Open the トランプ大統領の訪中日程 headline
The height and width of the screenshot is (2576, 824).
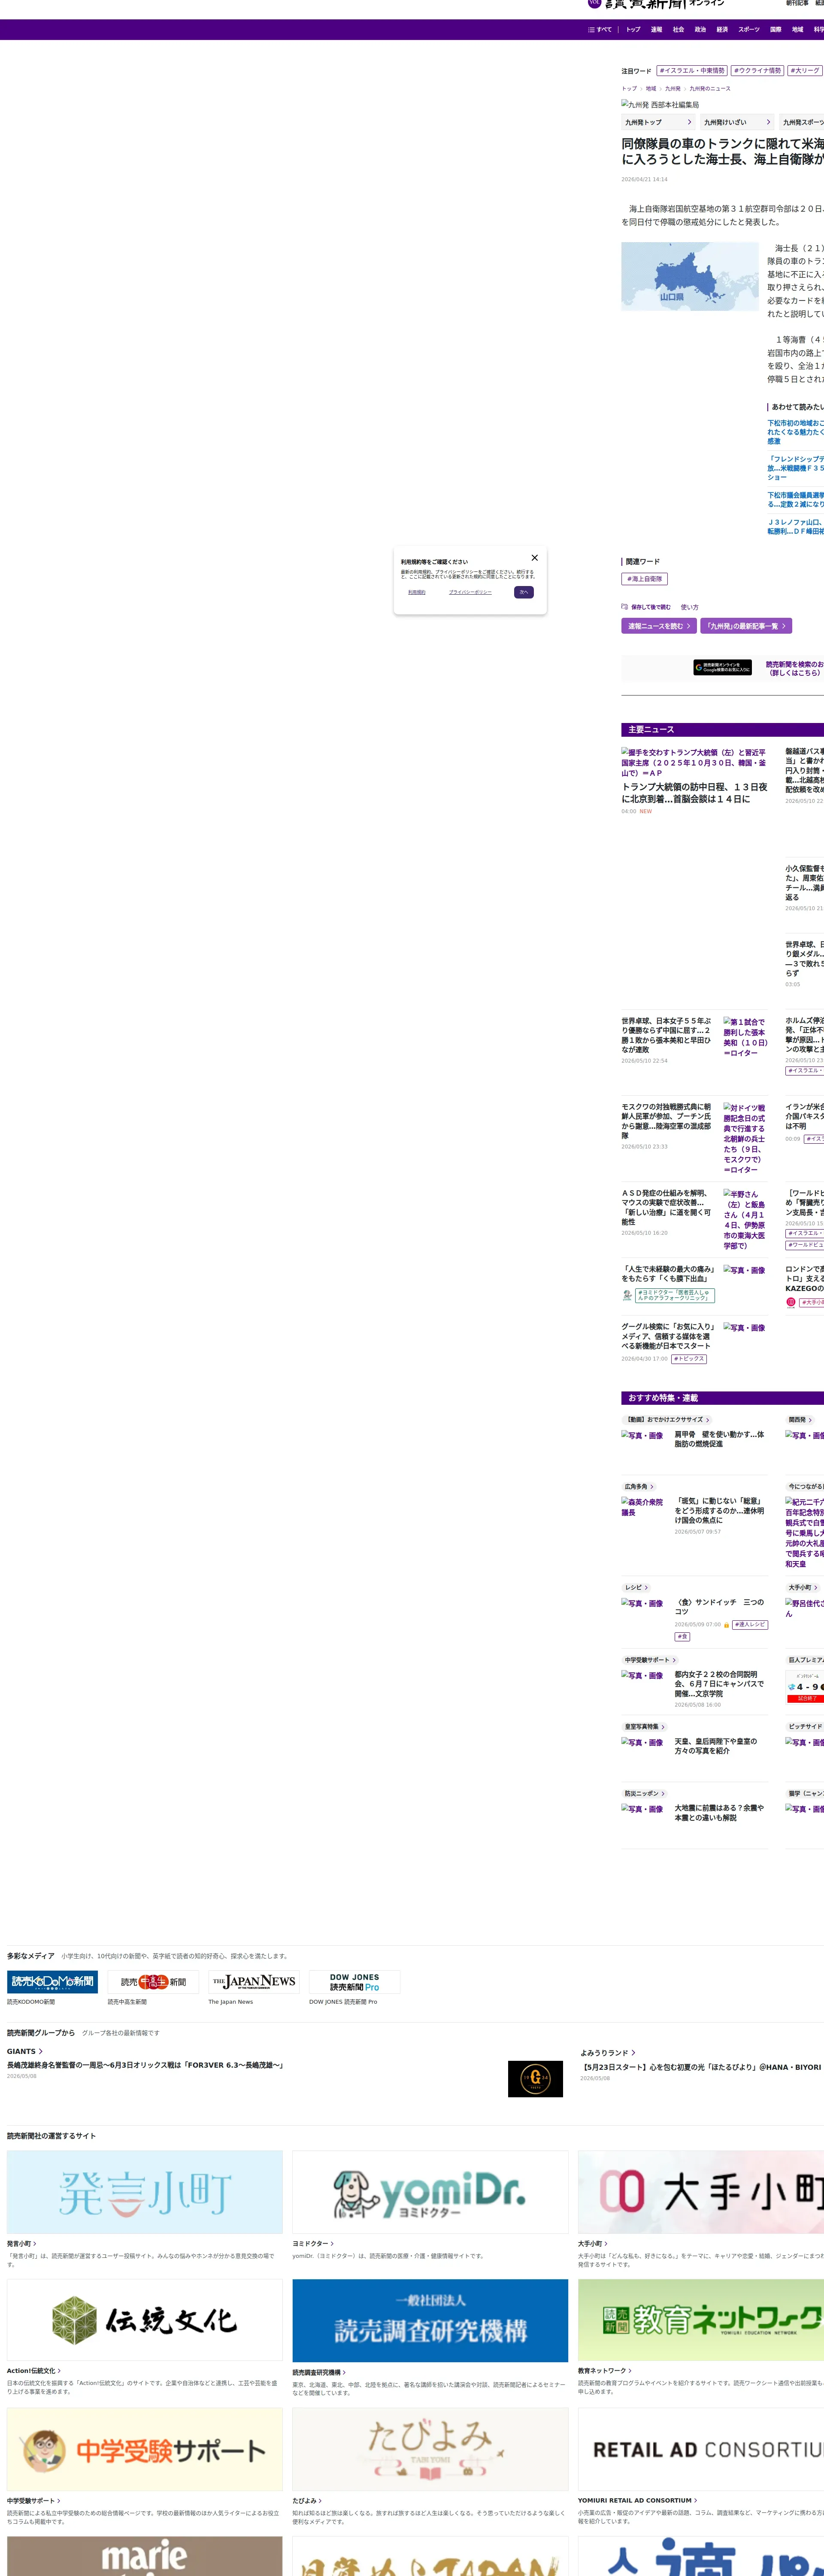[694, 793]
